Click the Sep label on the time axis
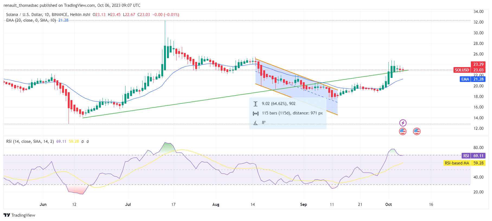This screenshot has height=221, width=492. (x=303, y=204)
